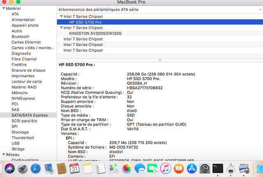The width and height of the screenshot is (263, 177).
Task: Collapse Intel 7 Series Chipset above KINGSTON
Action: coord(61,28)
